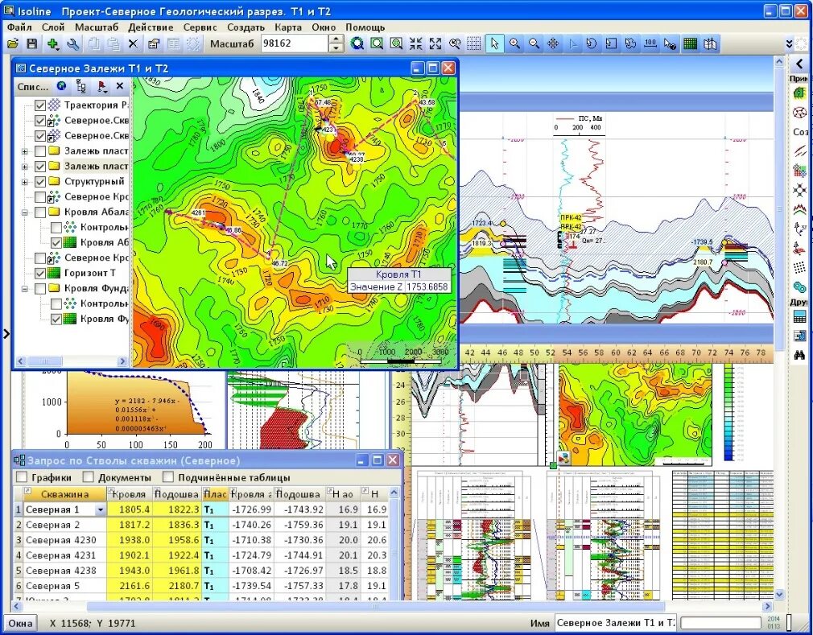
Task: Uncheck the Горизонт Т layer checkbox
Action: point(40,273)
